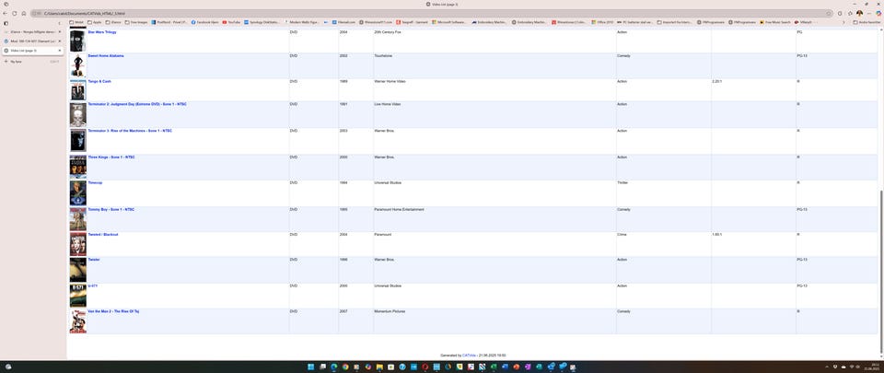Switch to the Mod vertical tab

31,41
